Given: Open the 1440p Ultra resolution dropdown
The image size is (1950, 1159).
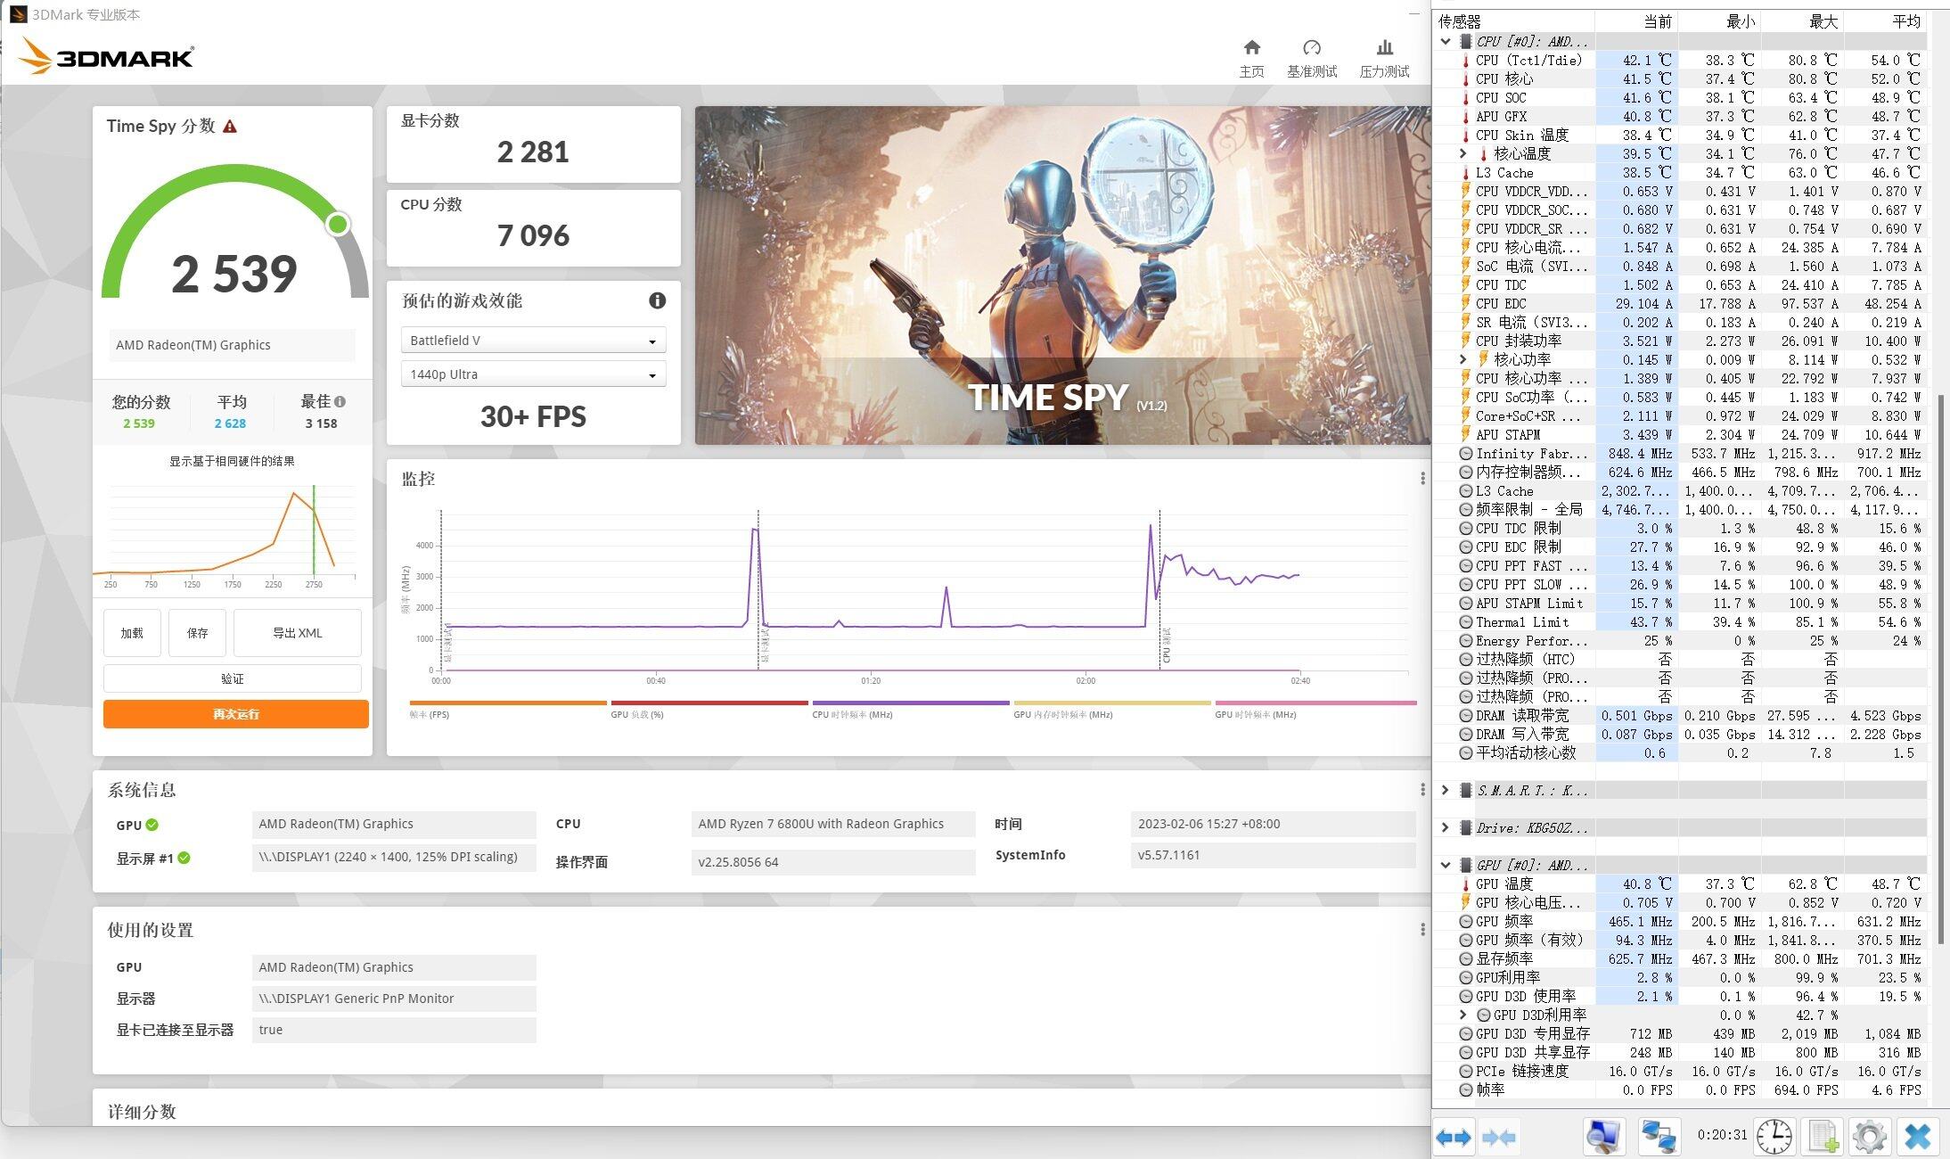Looking at the screenshot, I should tap(533, 374).
